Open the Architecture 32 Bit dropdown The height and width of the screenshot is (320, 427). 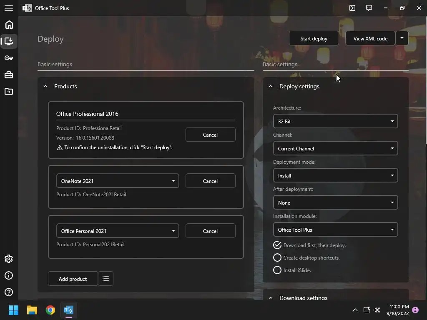pyautogui.click(x=335, y=121)
